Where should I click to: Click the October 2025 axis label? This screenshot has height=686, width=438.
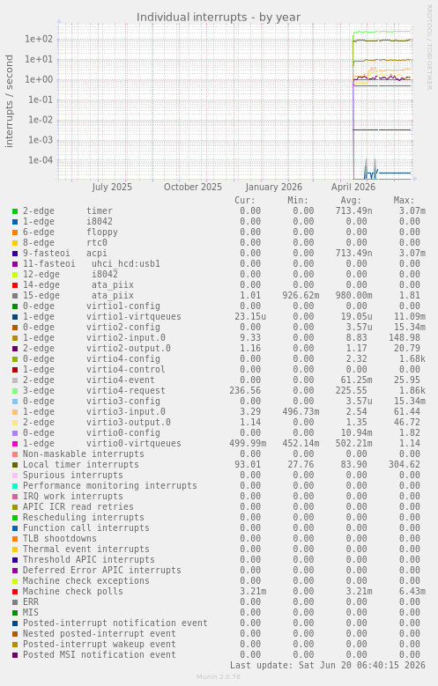click(193, 187)
